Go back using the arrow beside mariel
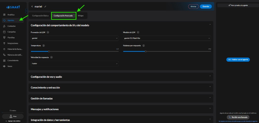259x123 pixels. 32,6
